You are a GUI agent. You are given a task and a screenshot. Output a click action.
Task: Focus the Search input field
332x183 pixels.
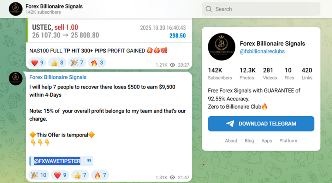261,9
